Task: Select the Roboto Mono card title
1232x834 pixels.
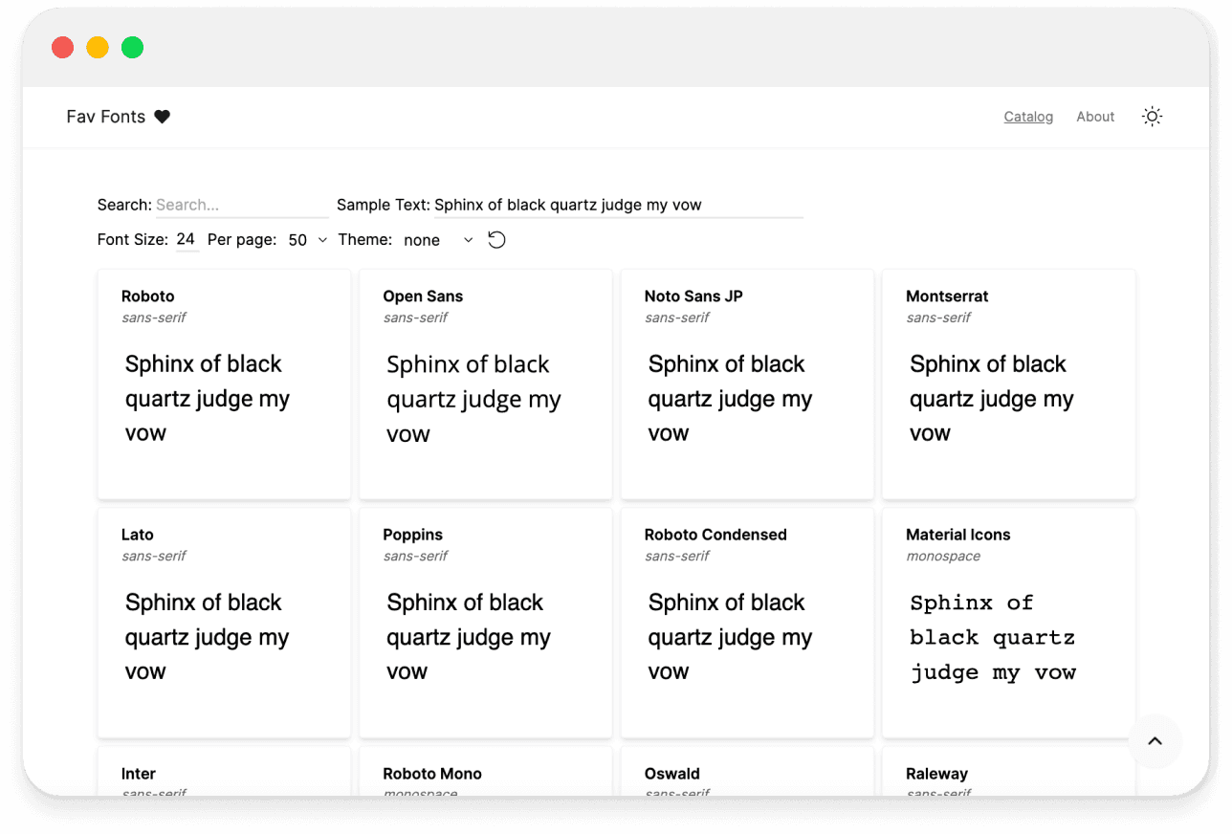Action: [x=432, y=774]
